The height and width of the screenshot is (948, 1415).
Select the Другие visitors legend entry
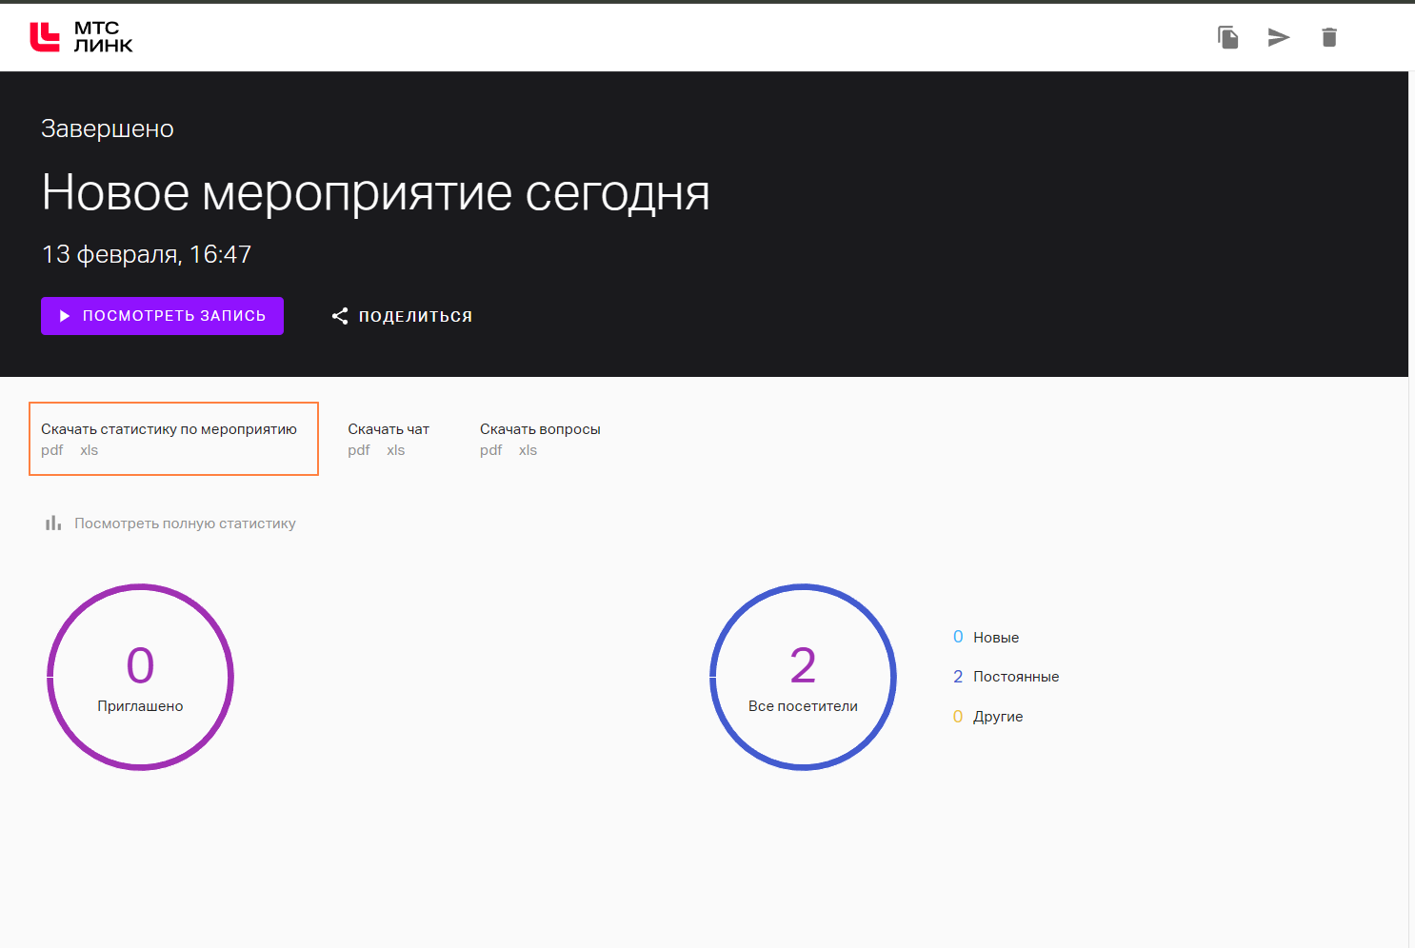(x=997, y=717)
